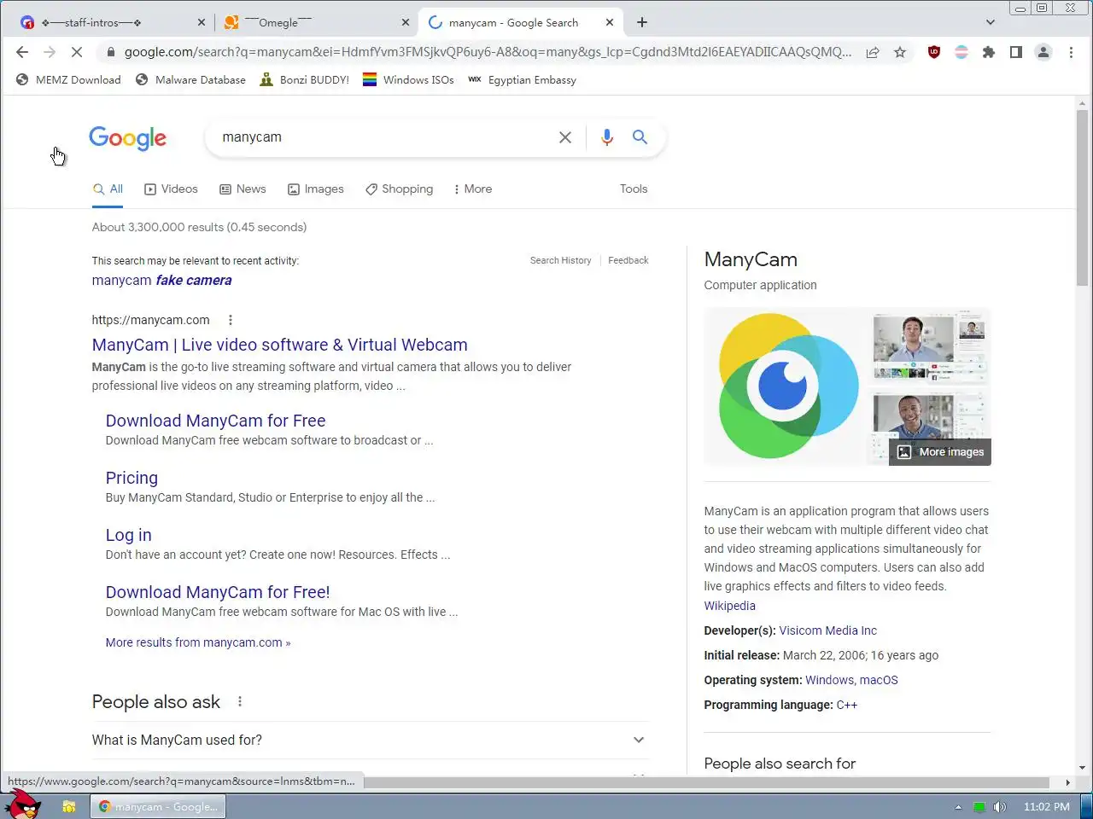Select the Images search tab
Screen dimensions: 1093x819
coord(315,189)
